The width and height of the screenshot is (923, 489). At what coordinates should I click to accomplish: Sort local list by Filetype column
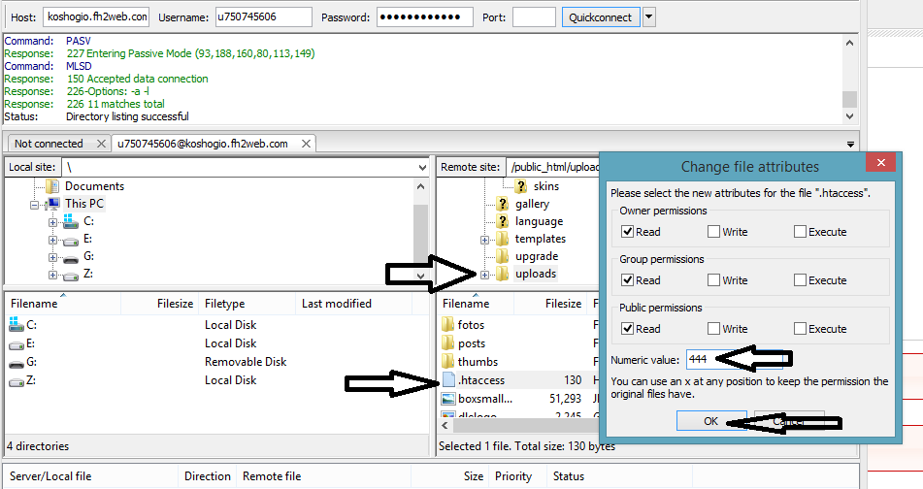247,304
